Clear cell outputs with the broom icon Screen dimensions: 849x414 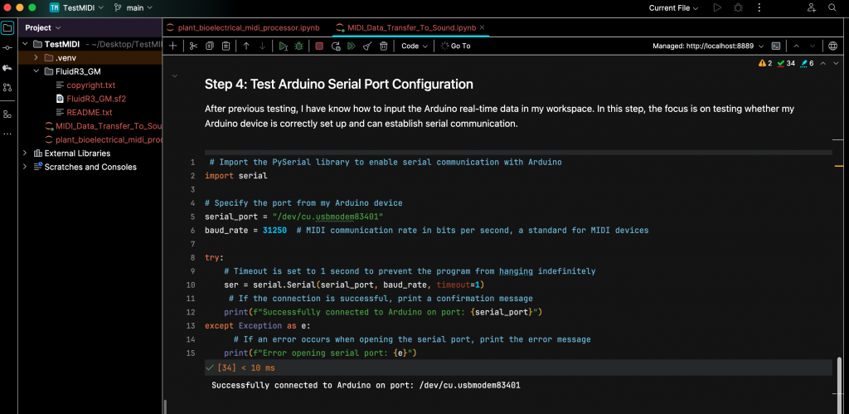[x=366, y=46]
